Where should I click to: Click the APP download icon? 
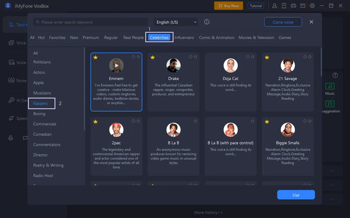(284, 6)
